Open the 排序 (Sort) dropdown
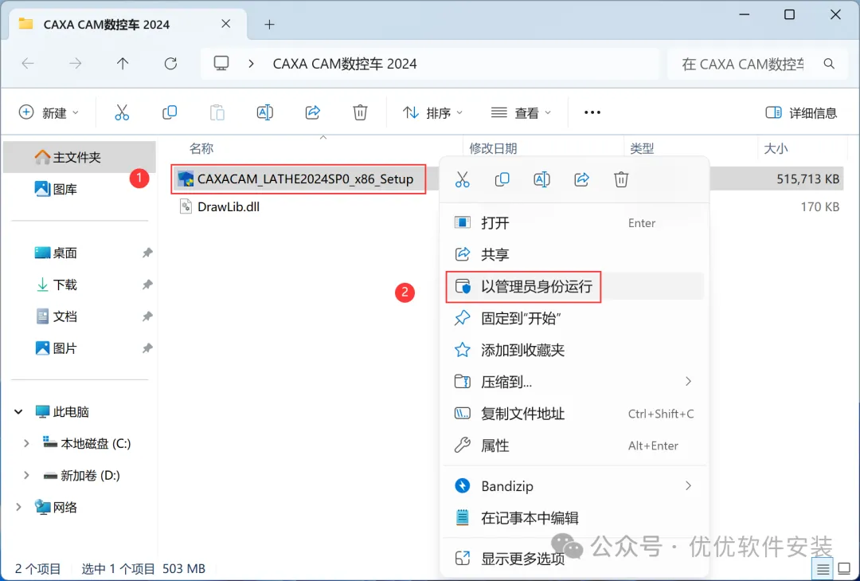Screen dimensions: 860x581 coord(432,112)
